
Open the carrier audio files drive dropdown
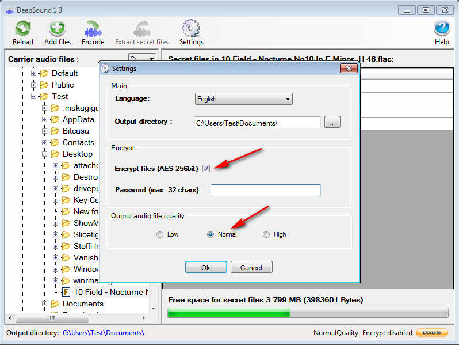pos(142,58)
